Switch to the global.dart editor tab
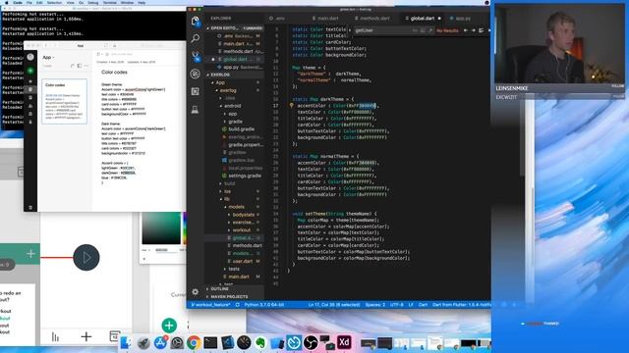629x353 pixels. coord(423,19)
